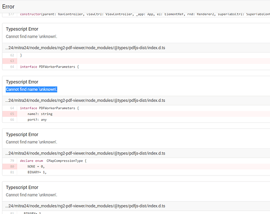The width and height of the screenshot is (270, 214).
Task: Click "declare enum CMapCompressionType {" code line
Action: pos(53,161)
